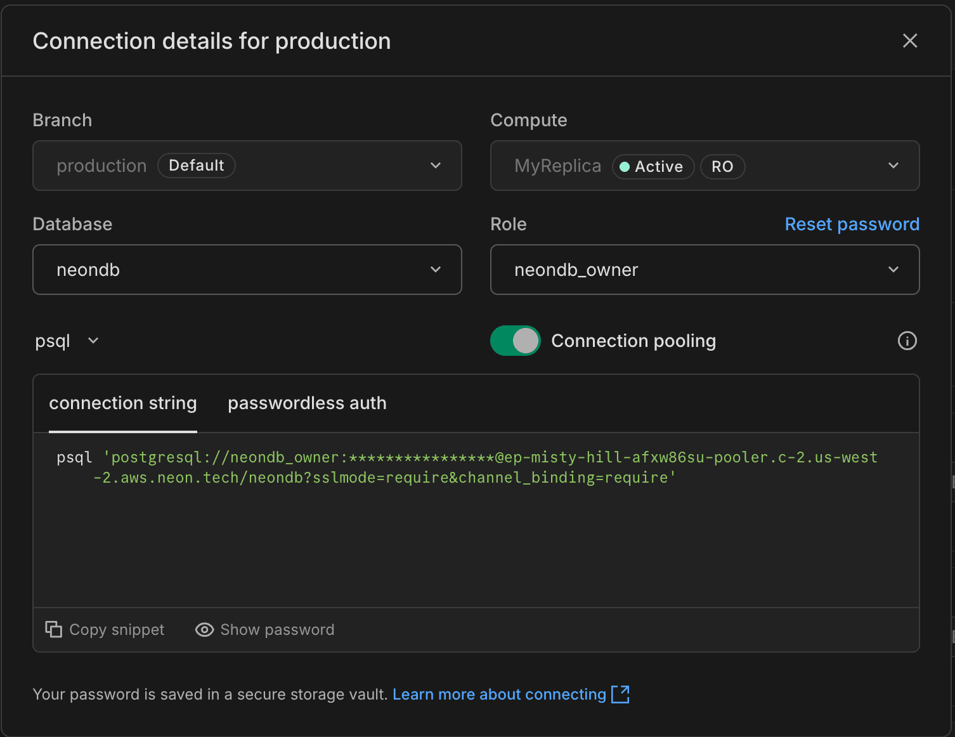Click the Show password eye icon
The image size is (955, 737).
pos(204,629)
